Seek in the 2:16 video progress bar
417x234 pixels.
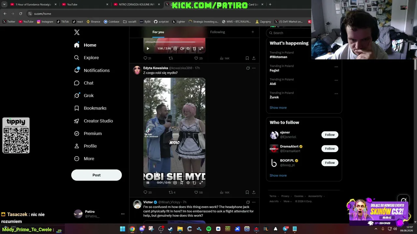coord(174,42)
